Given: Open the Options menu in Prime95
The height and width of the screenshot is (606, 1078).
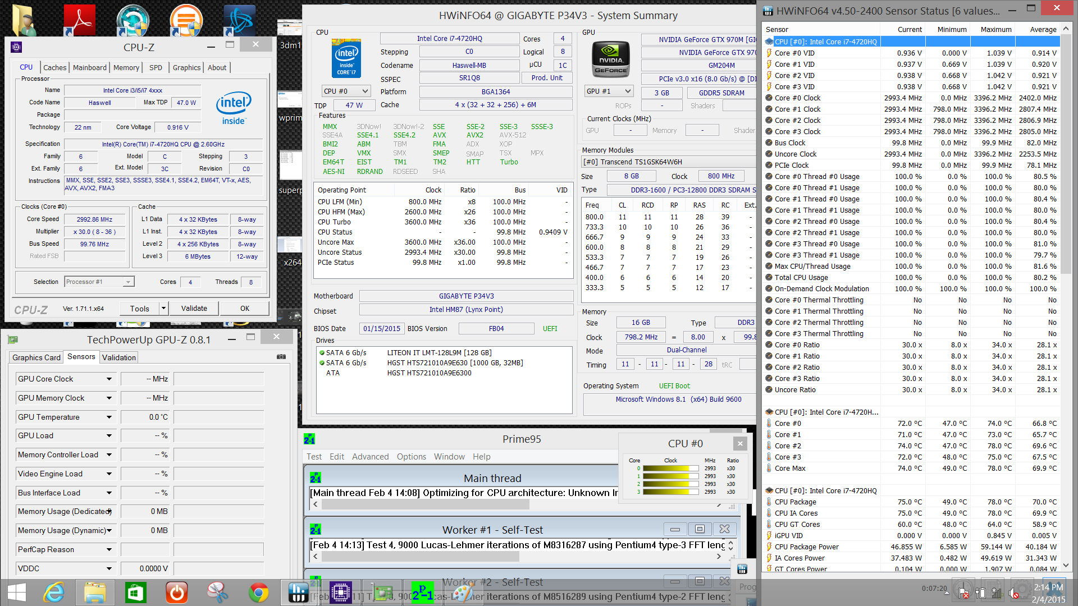Looking at the screenshot, I should (412, 457).
